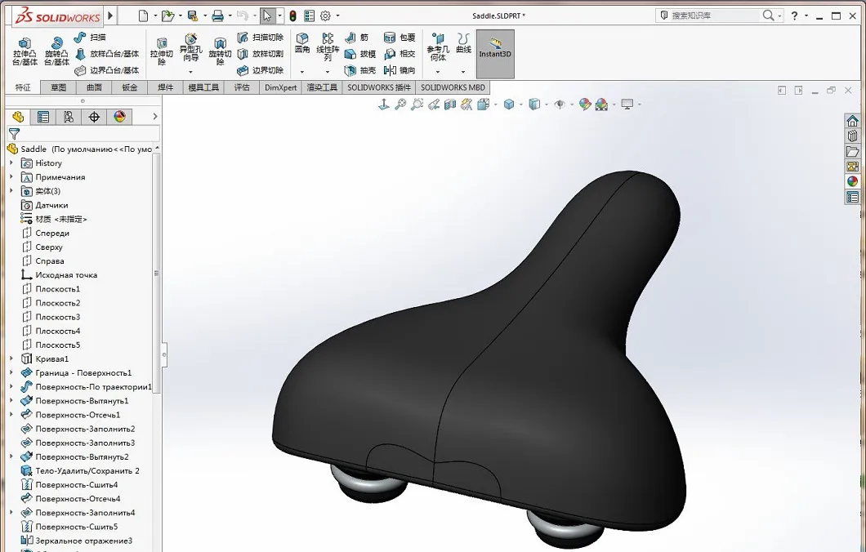Click the Zoom to Fit icon
The width and height of the screenshot is (866, 552).
(400, 104)
